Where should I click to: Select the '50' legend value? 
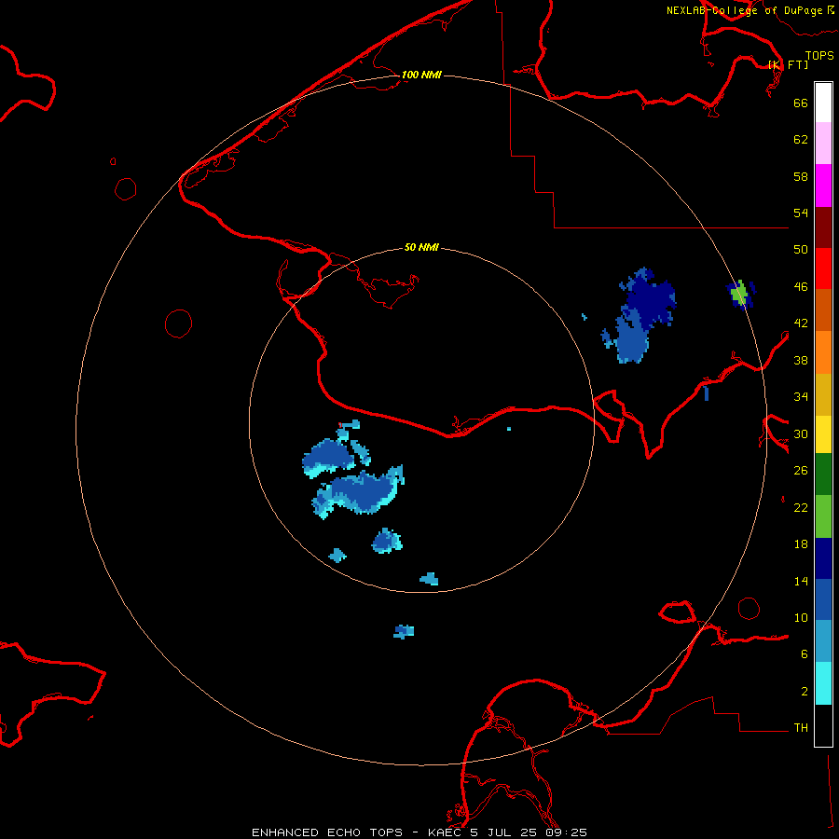(x=801, y=249)
